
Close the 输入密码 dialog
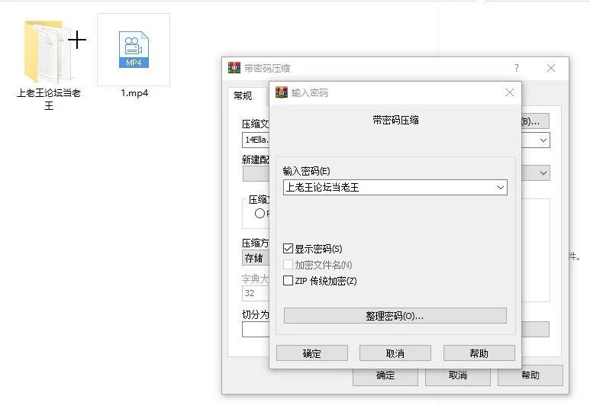(510, 92)
